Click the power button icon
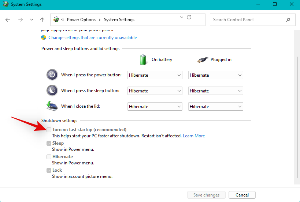The image size is (300, 202). click(52, 75)
